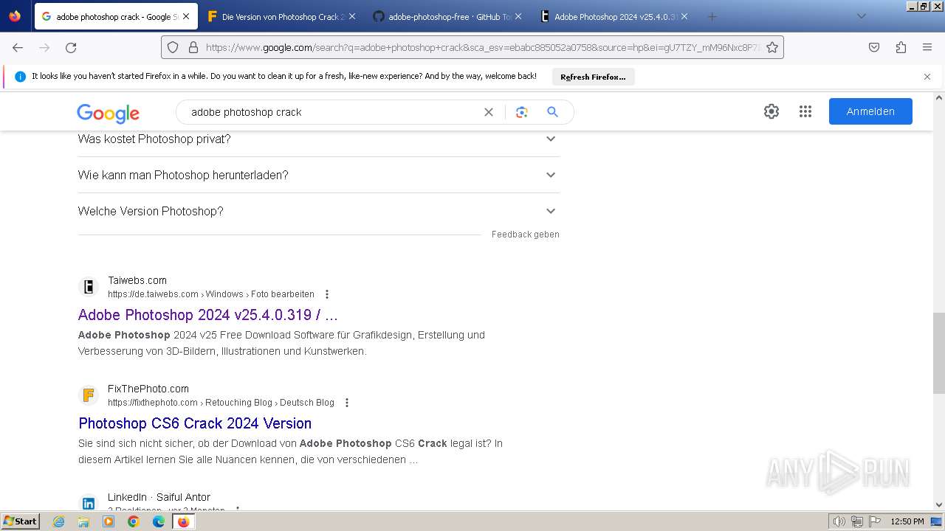Open the list all tabs dropdown
Image resolution: width=945 pixels, height=531 pixels.
pyautogui.click(x=861, y=16)
